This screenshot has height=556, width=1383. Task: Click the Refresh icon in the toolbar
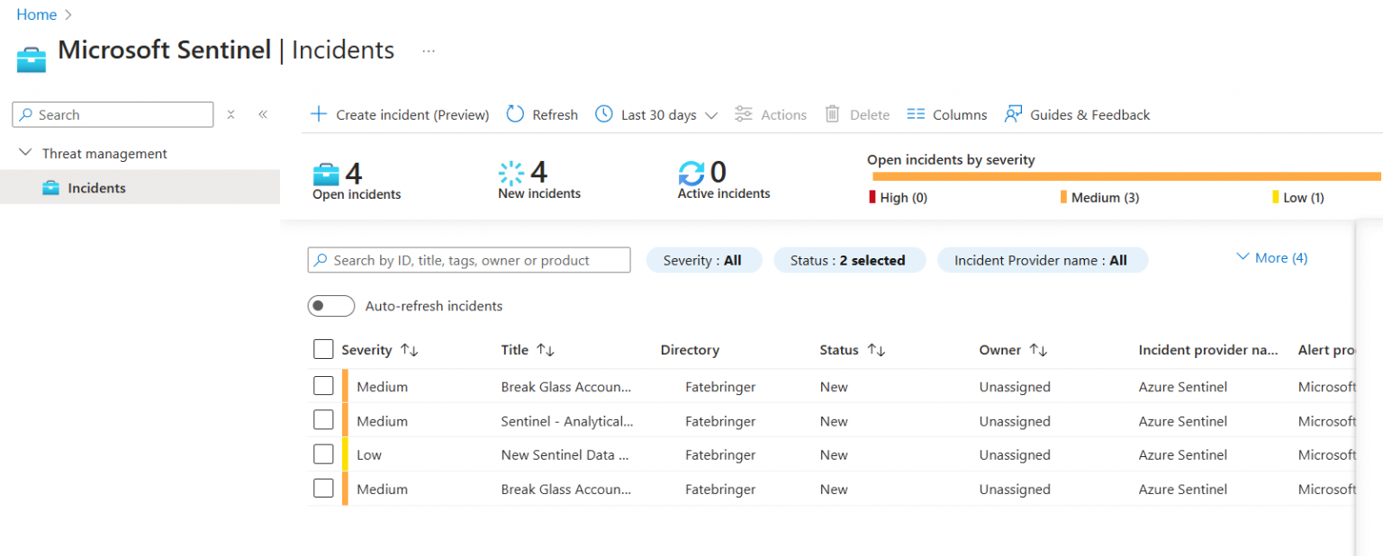click(x=514, y=114)
